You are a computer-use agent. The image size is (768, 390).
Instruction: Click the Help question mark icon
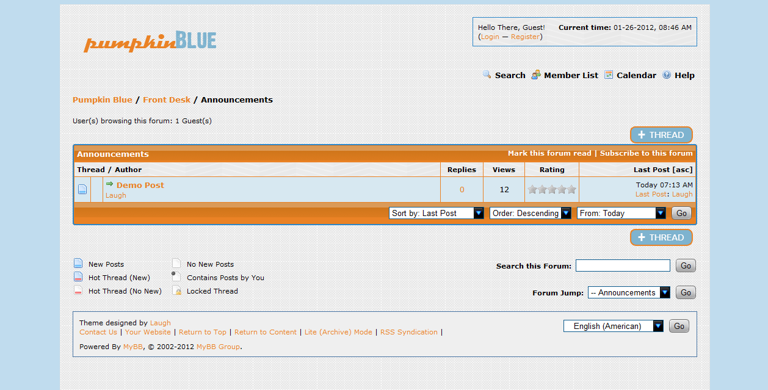(x=667, y=75)
